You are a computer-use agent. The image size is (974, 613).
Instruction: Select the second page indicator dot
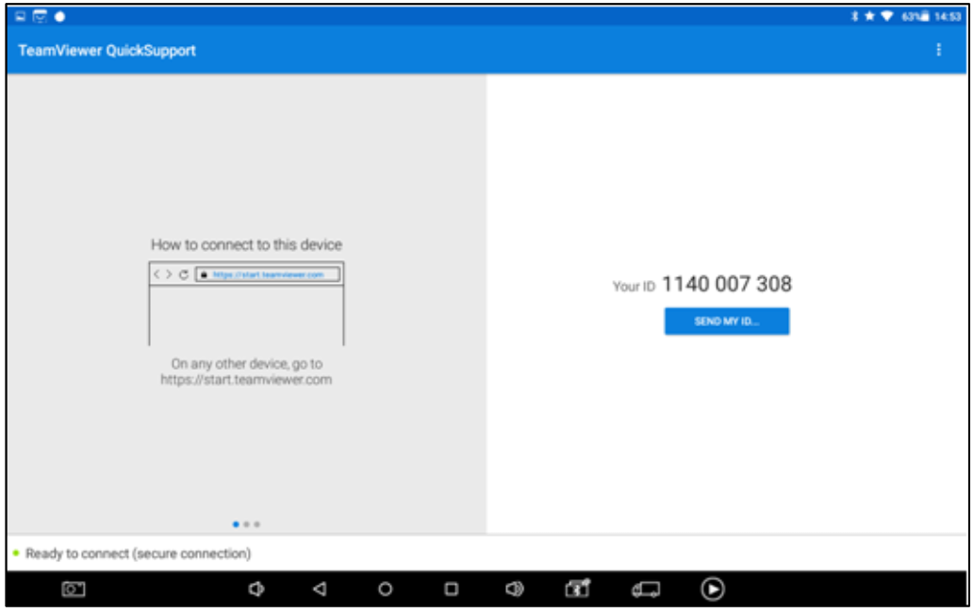247,524
